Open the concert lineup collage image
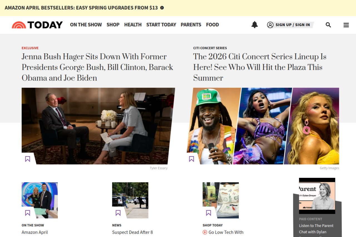Viewport: 356px width, 237px height. pyautogui.click(x=263, y=126)
